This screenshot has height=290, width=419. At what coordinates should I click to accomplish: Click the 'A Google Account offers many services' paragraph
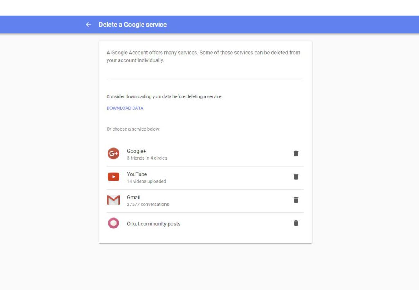[x=203, y=56]
